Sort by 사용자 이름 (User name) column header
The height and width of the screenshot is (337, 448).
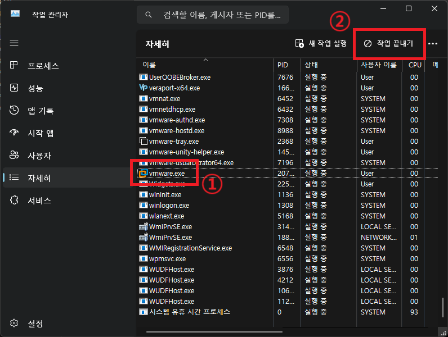379,65
